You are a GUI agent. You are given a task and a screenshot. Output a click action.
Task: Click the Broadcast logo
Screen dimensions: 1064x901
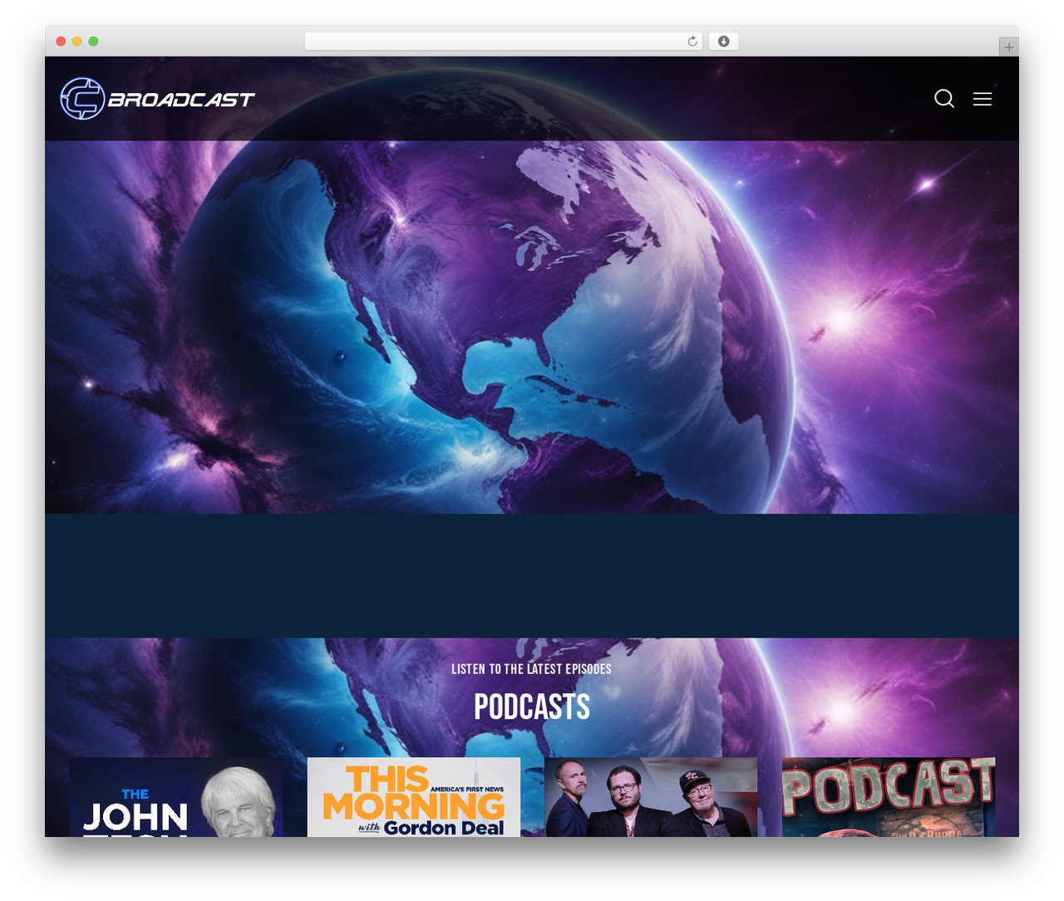click(158, 99)
